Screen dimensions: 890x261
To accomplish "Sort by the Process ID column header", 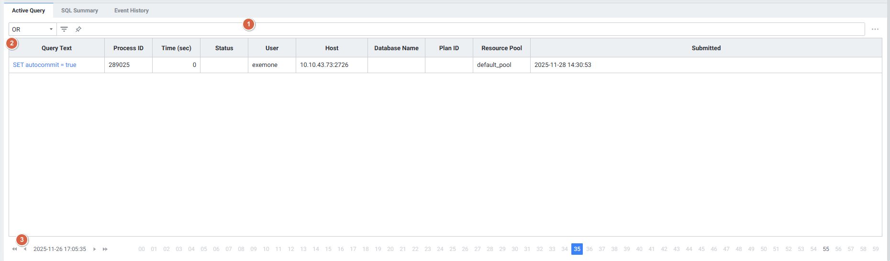I will tap(128, 48).
